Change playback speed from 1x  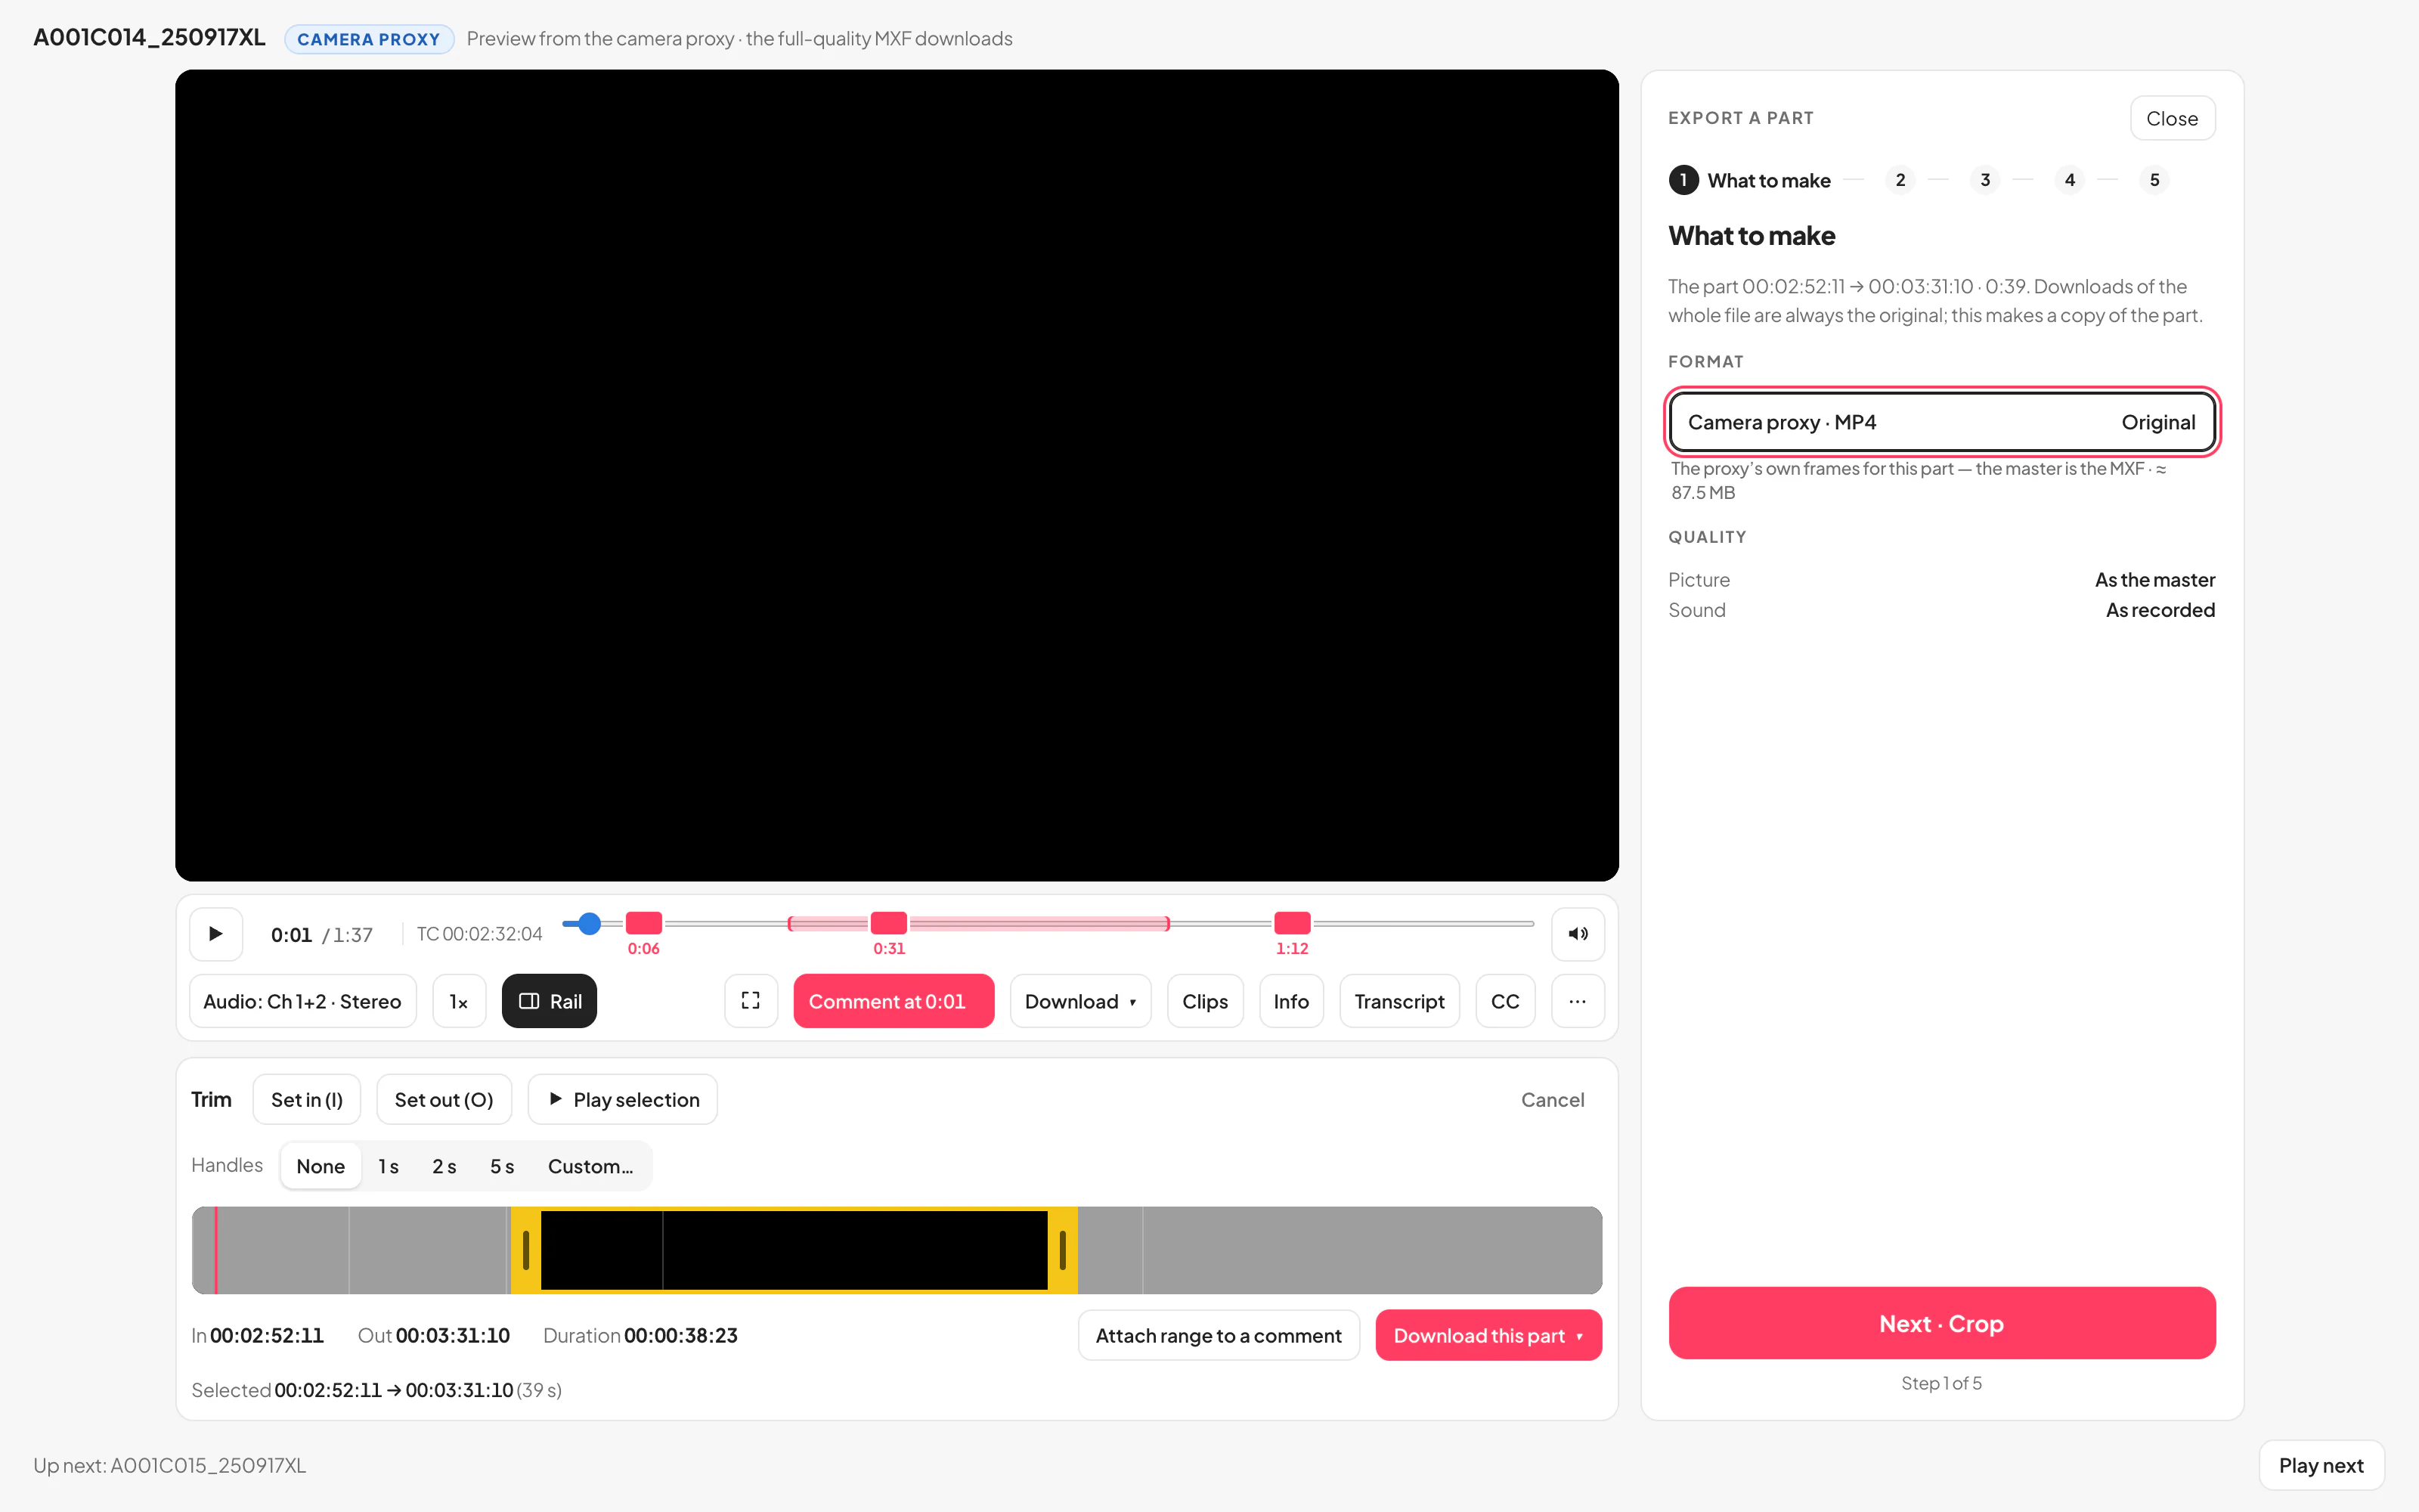pyautogui.click(x=459, y=1001)
